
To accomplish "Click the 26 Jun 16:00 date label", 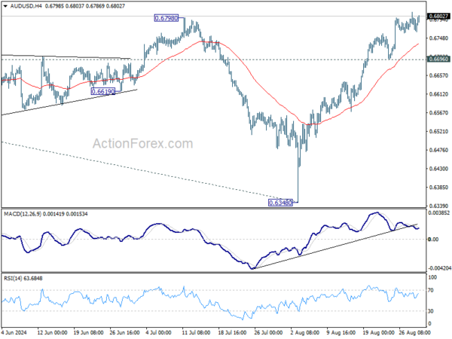I will [x=124, y=332].
